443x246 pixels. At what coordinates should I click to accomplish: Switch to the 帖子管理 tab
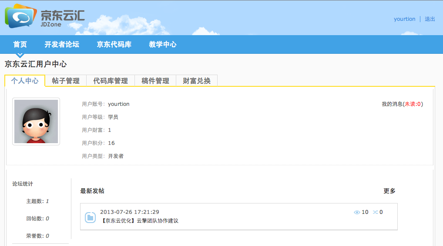pyautogui.click(x=66, y=81)
